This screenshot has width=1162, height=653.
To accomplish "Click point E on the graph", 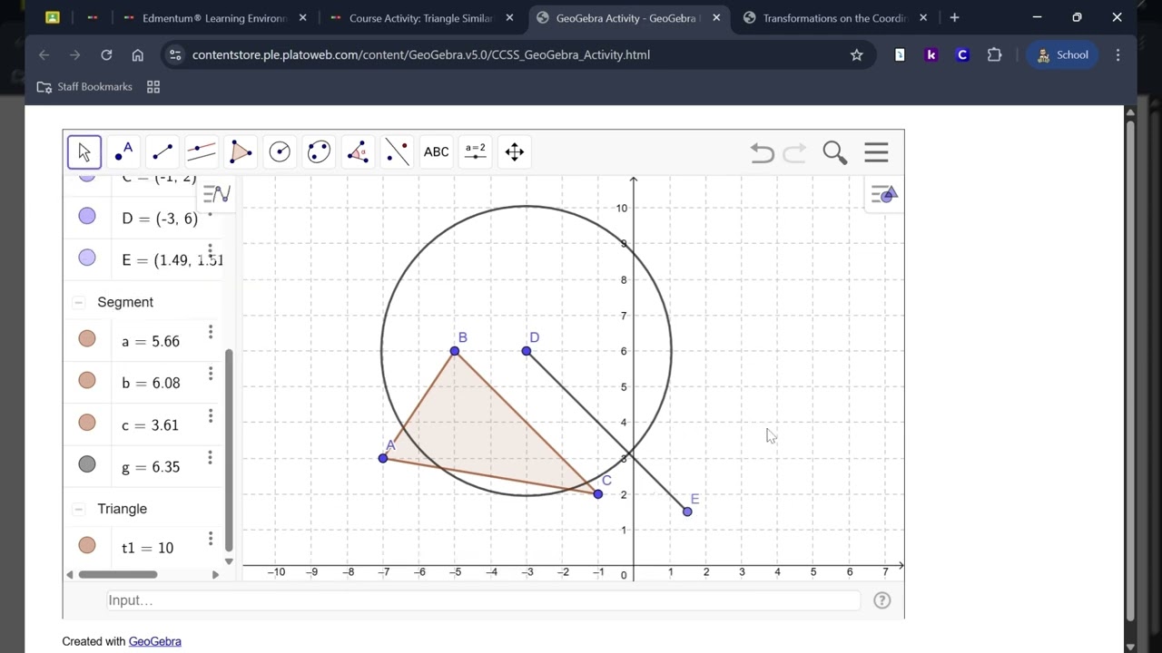I will point(687,512).
